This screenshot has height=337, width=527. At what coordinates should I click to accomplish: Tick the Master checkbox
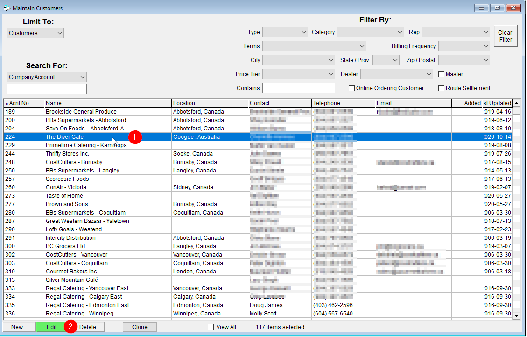click(x=441, y=74)
